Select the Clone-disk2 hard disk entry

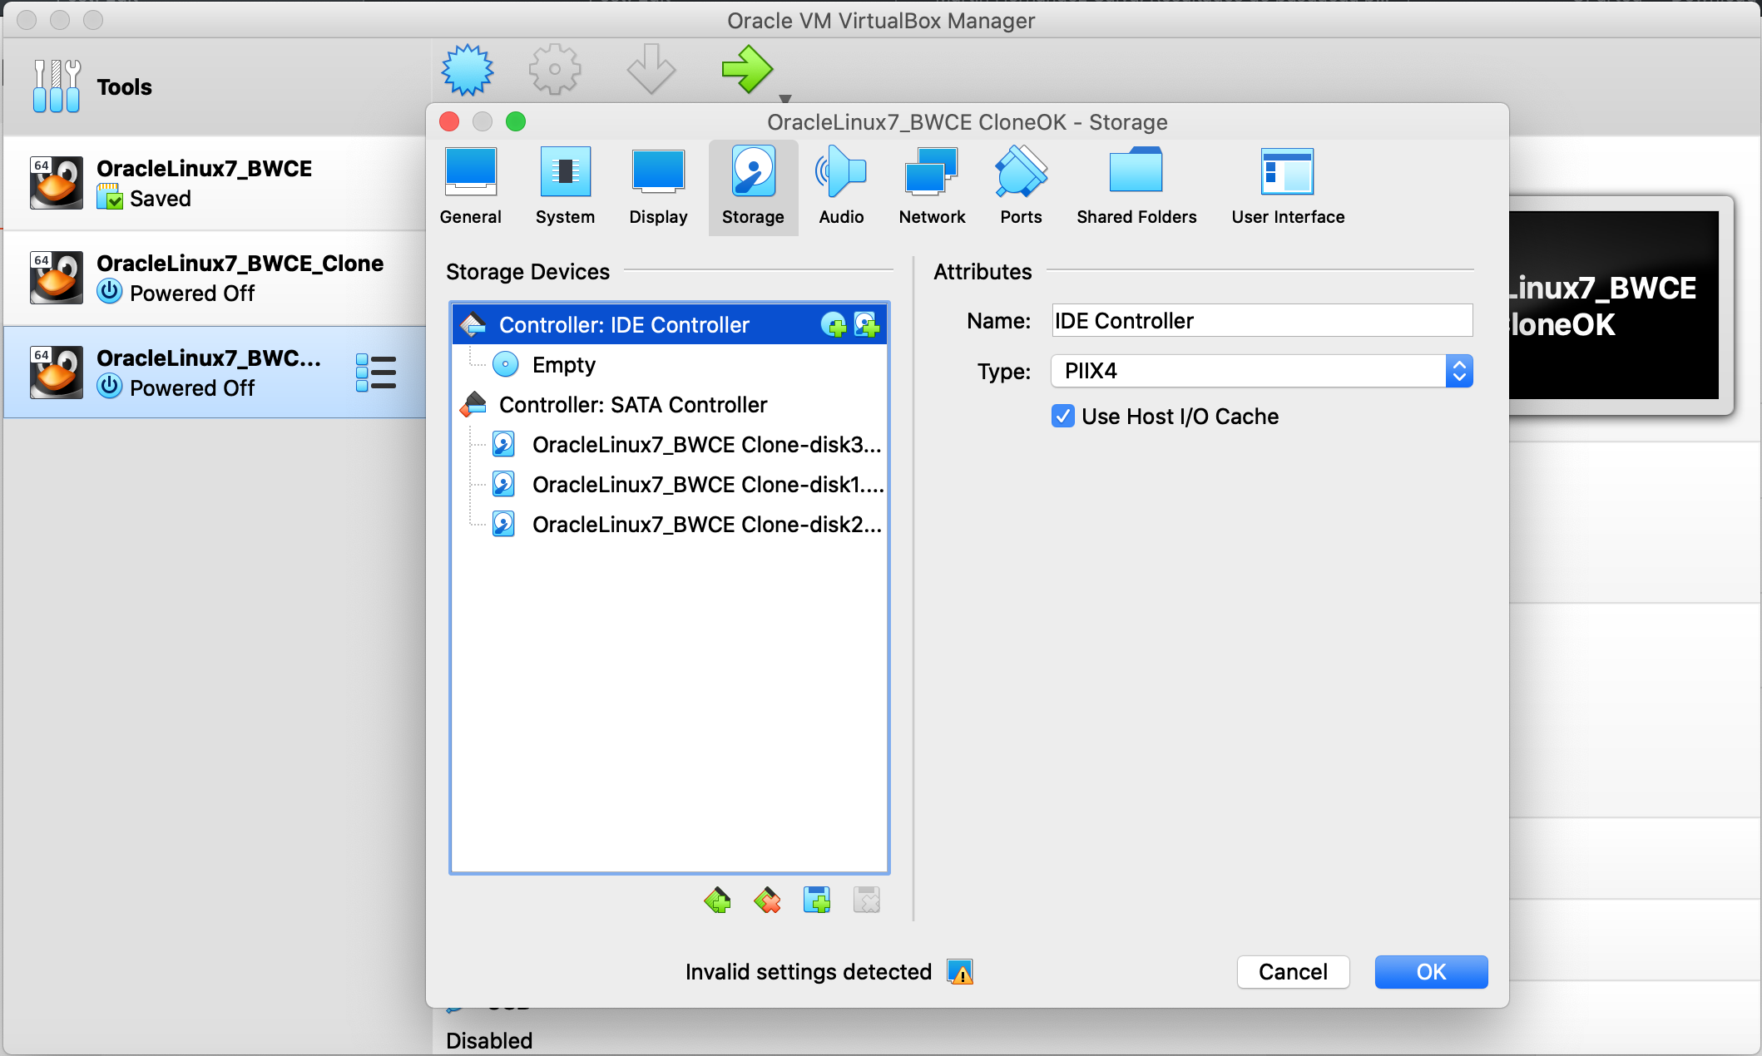coord(670,525)
